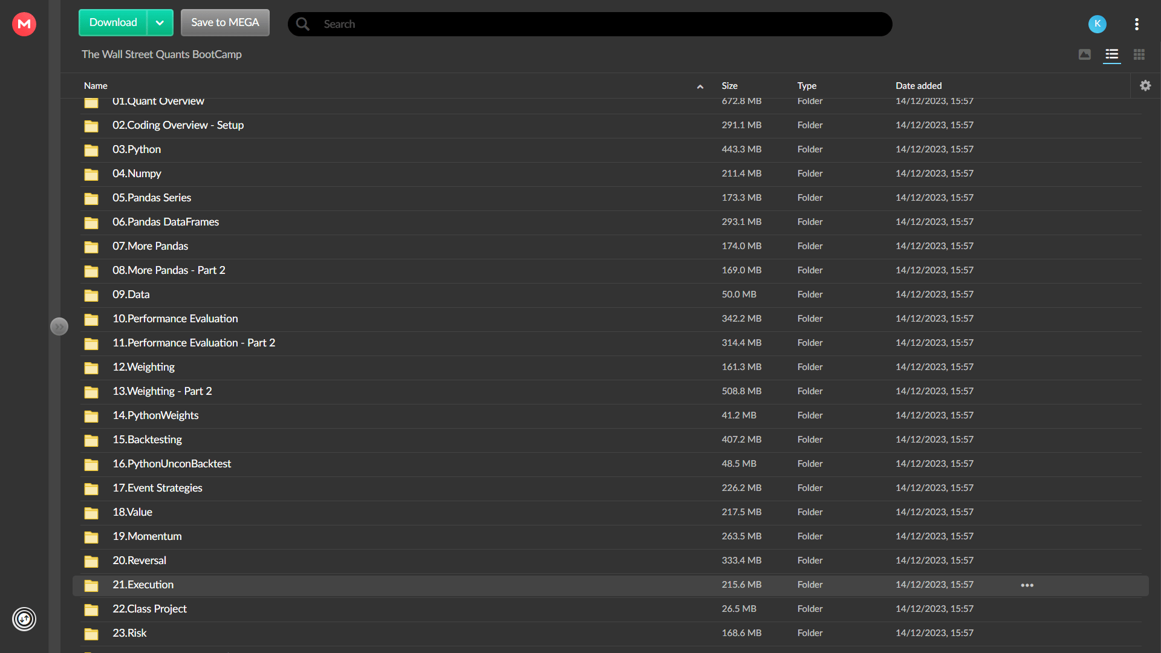Click folder icon of 12.Weighting
Viewport: 1161px width, 653px height.
(91, 368)
